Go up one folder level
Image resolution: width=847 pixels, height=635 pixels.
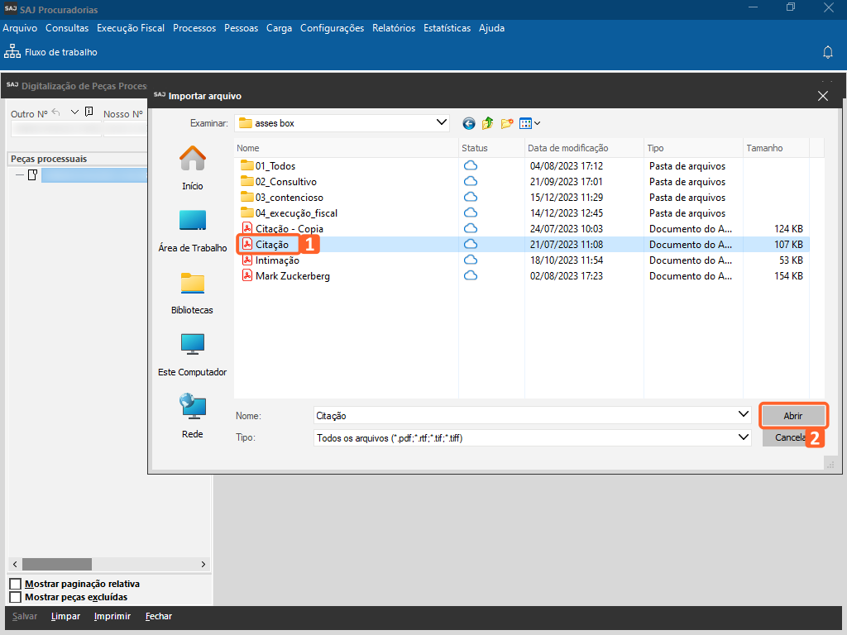coord(487,123)
